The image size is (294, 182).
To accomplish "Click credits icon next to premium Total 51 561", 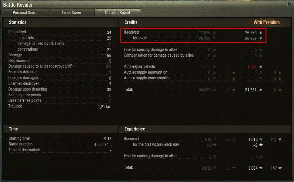I will coord(261,90).
